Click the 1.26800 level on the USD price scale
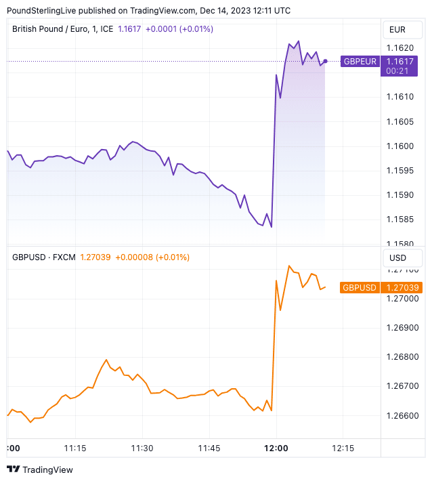Image resolution: width=432 pixels, height=481 pixels. click(402, 357)
